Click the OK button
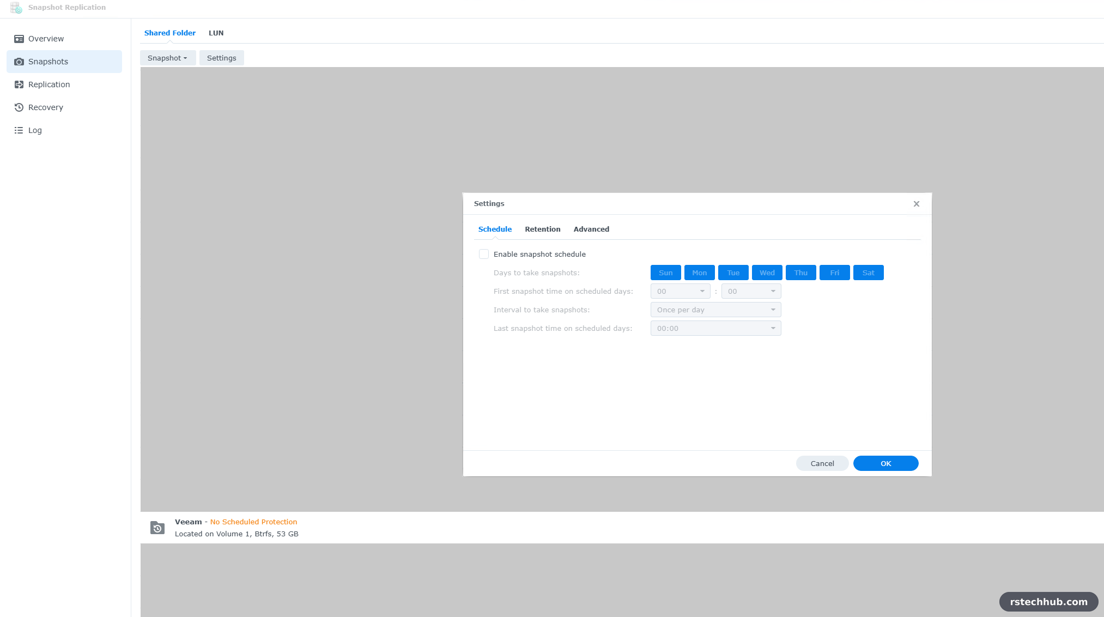The width and height of the screenshot is (1104, 617). (x=886, y=463)
